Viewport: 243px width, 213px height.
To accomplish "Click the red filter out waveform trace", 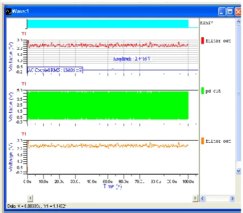I will 108,45.
